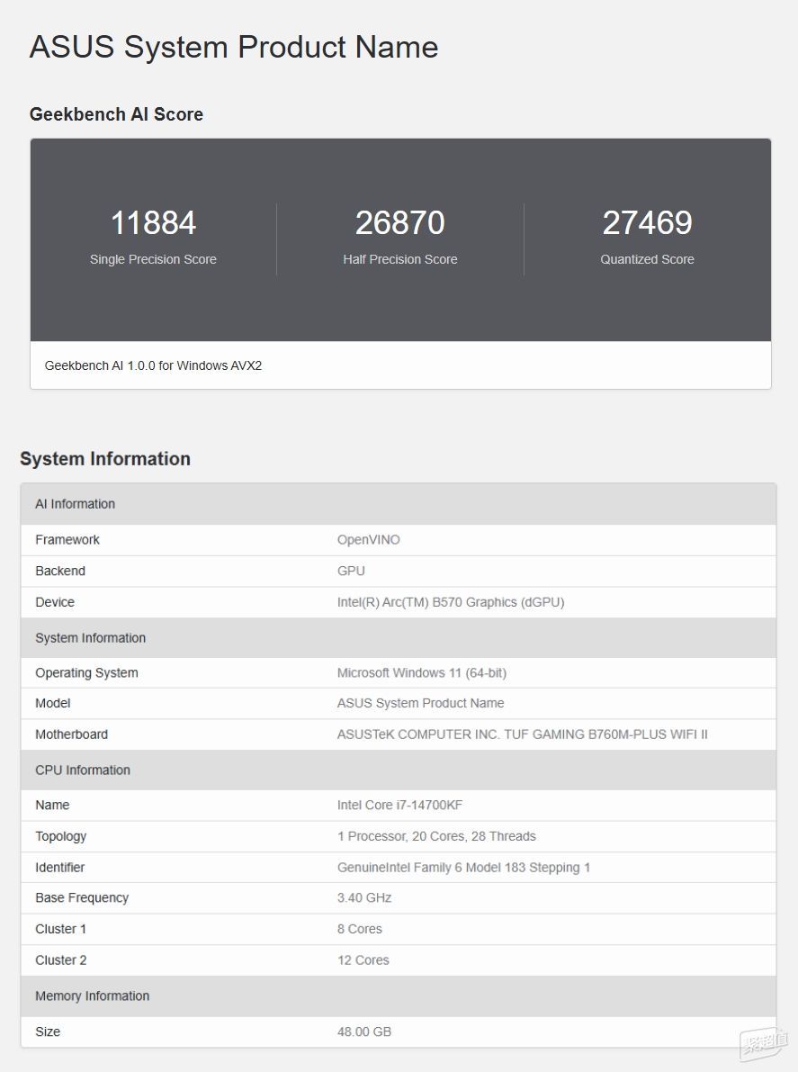Click the 'Operating System' row label
798x1072 pixels.
click(x=86, y=672)
